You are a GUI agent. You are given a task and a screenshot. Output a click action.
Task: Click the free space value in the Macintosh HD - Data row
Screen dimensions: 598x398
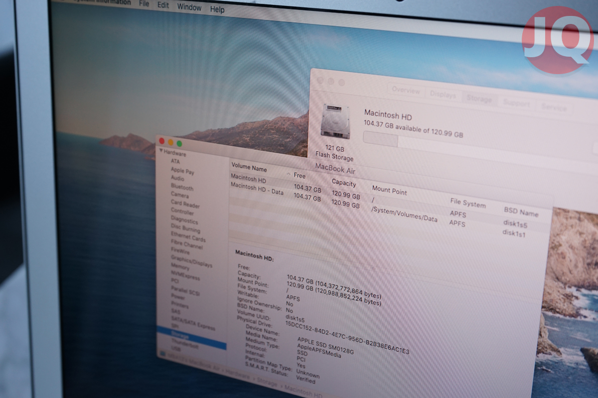(307, 197)
